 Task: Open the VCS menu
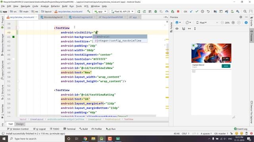coord(86,6)
